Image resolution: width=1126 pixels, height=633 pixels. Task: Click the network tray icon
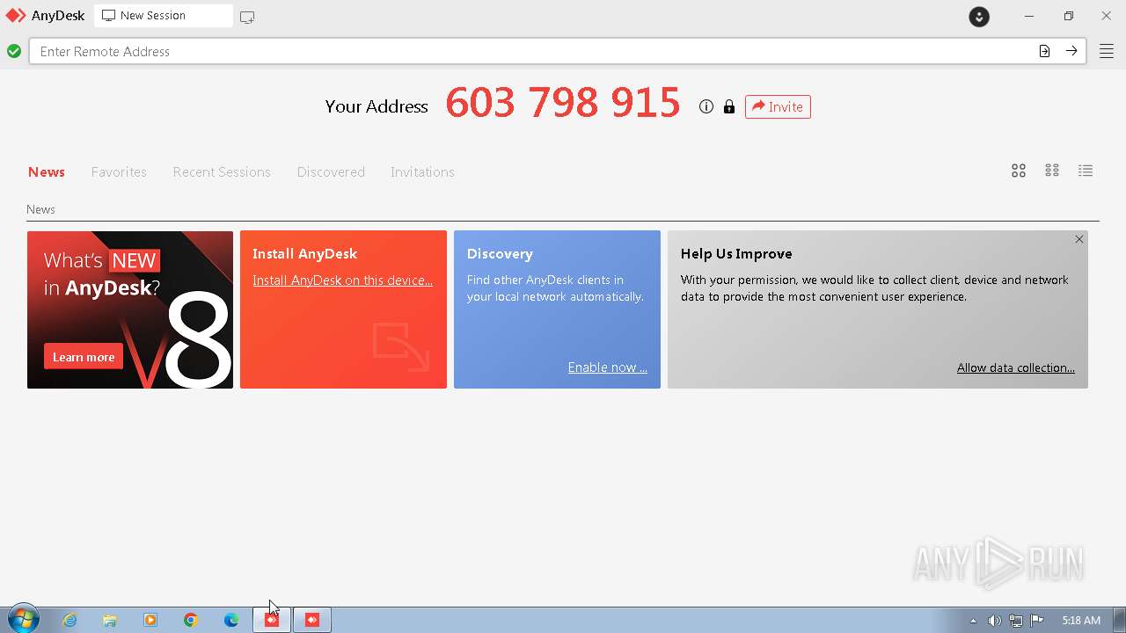pyautogui.click(x=1016, y=621)
